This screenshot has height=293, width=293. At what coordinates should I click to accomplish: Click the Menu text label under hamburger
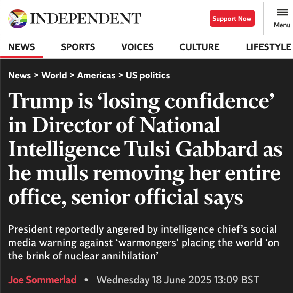pyautogui.click(x=282, y=25)
